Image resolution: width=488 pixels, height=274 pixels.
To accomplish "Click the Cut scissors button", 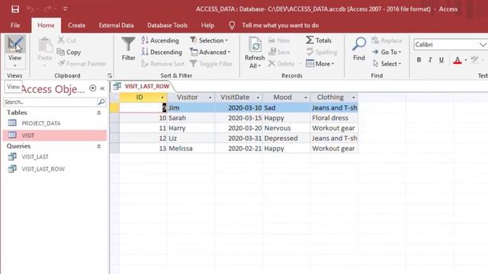I will [x=67, y=40].
